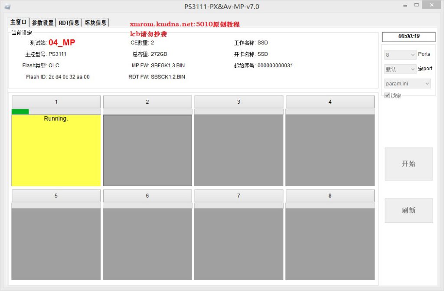
Task: Select the 坏块信息 tab
Action: click(x=95, y=23)
